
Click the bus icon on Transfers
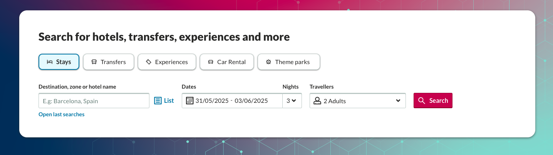[94, 62]
